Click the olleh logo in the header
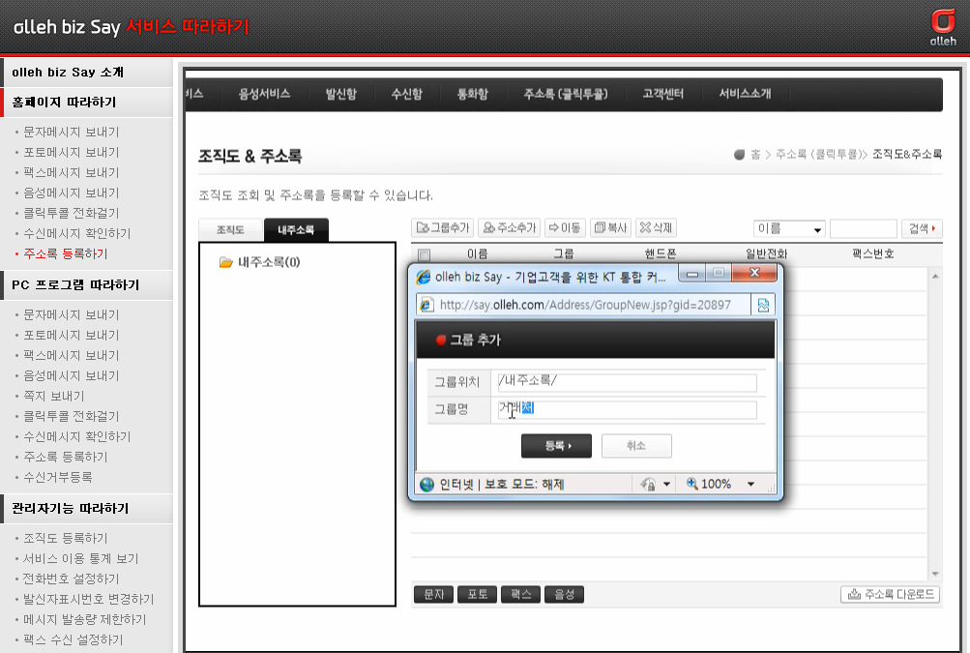This screenshot has width=970, height=653. (x=943, y=27)
